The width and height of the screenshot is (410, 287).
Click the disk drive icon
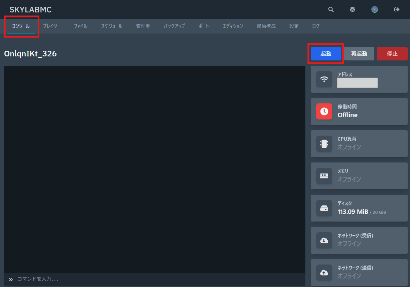[324, 208]
